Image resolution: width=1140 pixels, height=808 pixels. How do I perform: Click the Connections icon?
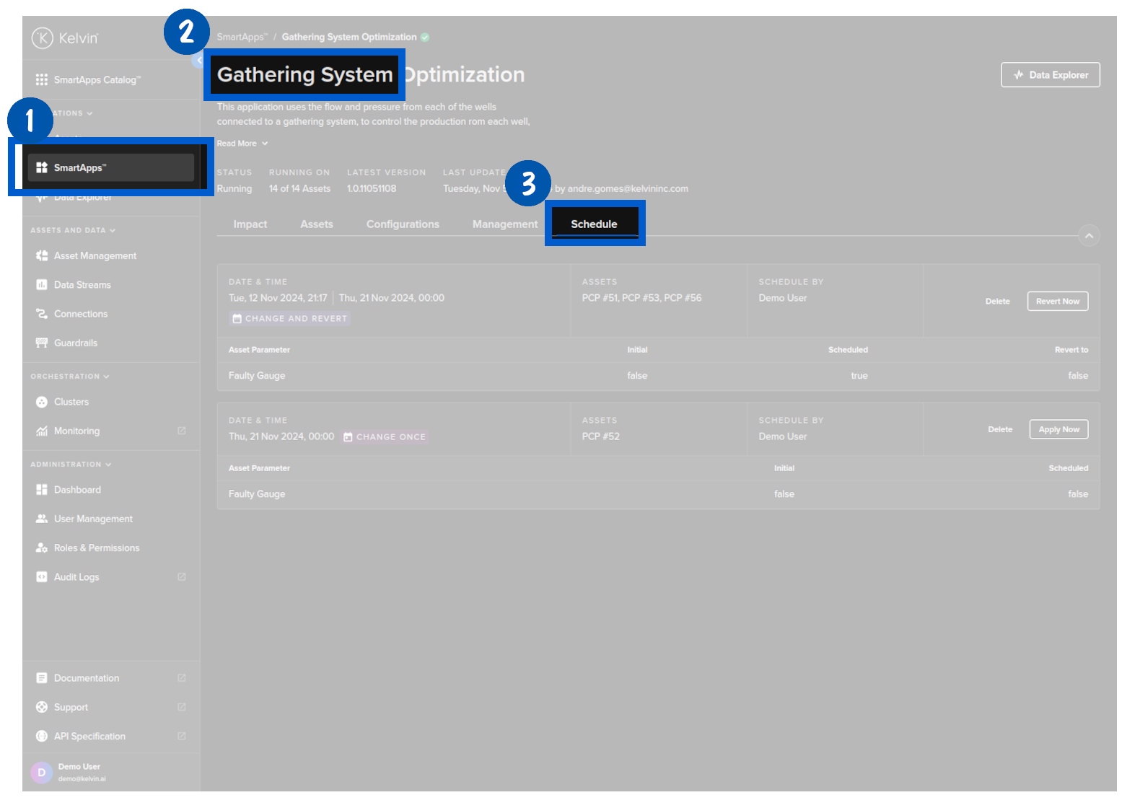[x=42, y=314]
